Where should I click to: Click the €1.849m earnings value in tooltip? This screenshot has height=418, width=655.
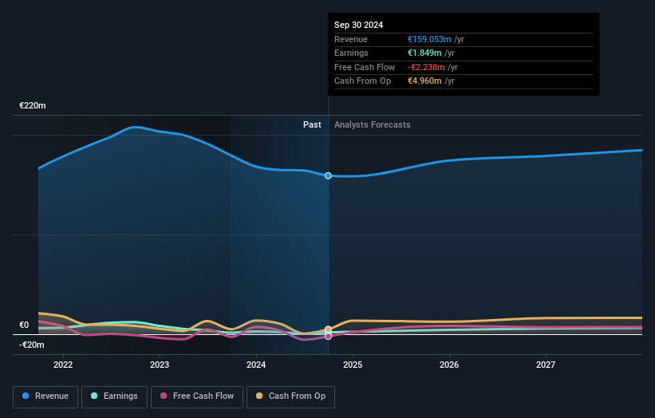424,53
